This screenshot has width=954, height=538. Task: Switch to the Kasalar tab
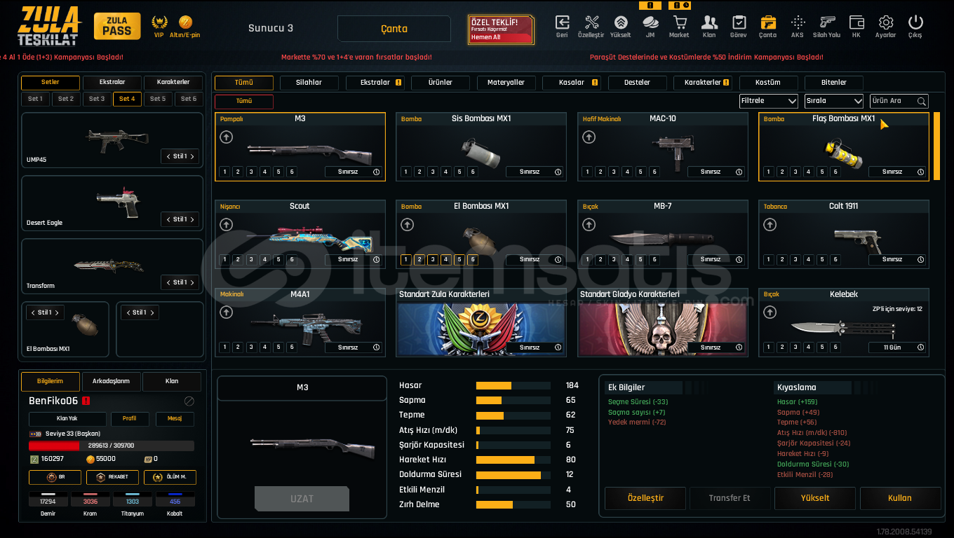(571, 83)
